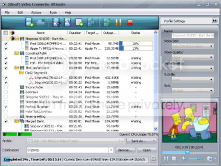The image size is (221, 166).
Task: Open the Actions menu
Action: pos(36,13)
